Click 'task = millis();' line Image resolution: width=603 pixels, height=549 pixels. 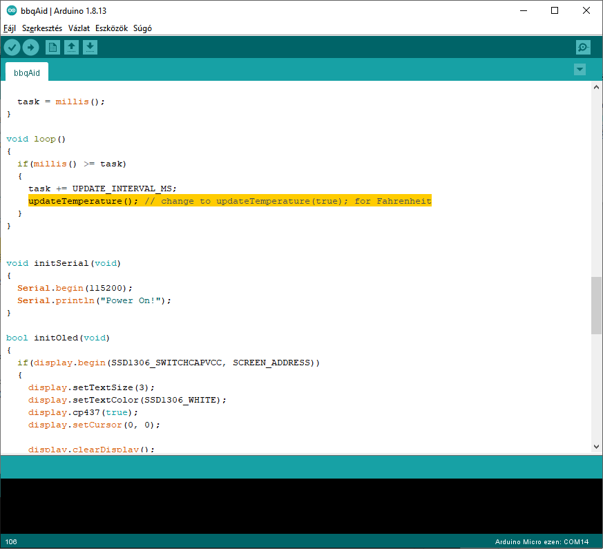[x=61, y=102]
